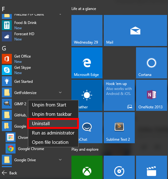Image resolution: width=168 pixels, height=179 pixels.
Task: Click the Forecast HD label
Action: (24, 34)
